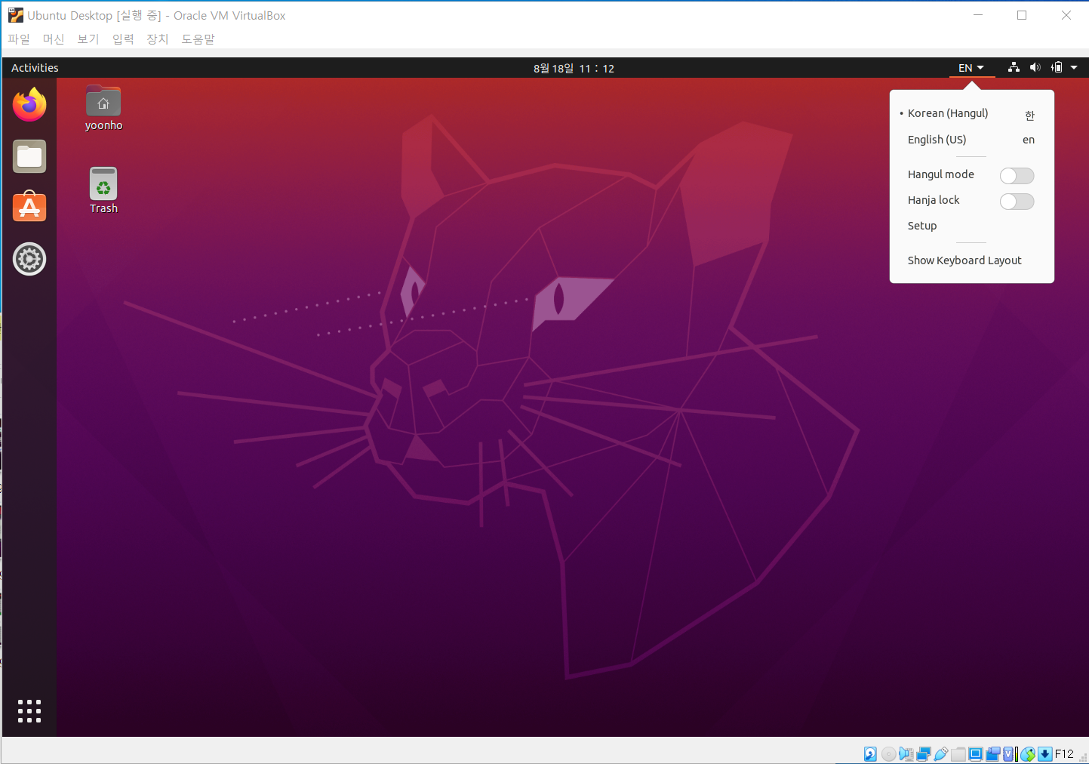Click VirtualBox network adapter status icon
Screen dimensions: 1089x764
924,753
